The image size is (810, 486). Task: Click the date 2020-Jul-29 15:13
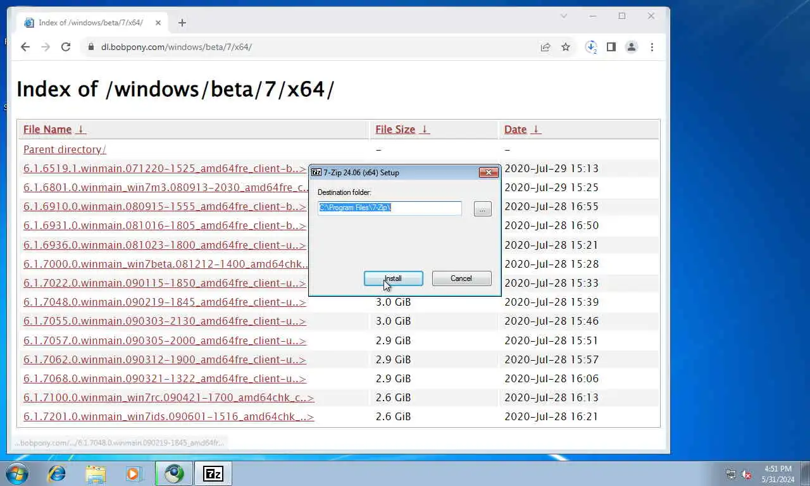pyautogui.click(x=551, y=168)
